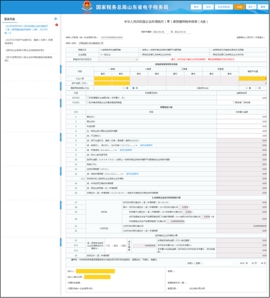Click the 经办人身份证号 field
Viewport: 270px width, 298px height.
97,277
